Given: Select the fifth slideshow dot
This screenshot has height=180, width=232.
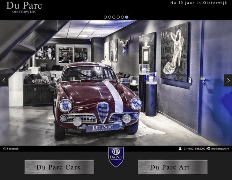Looking at the screenshot, I should 123,17.
